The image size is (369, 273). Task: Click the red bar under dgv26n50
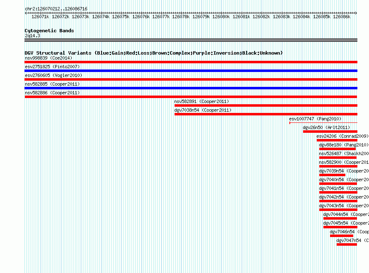(330, 132)
